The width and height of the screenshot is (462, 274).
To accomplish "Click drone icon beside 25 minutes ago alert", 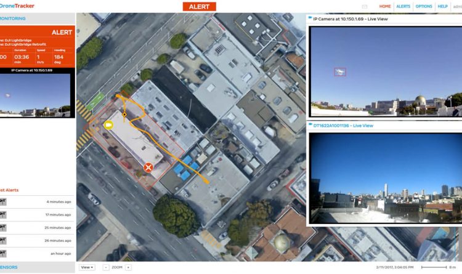I will click(x=3, y=228).
